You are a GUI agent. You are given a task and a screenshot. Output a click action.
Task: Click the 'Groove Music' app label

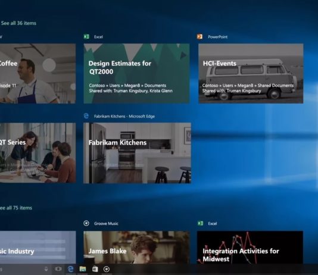106,224
